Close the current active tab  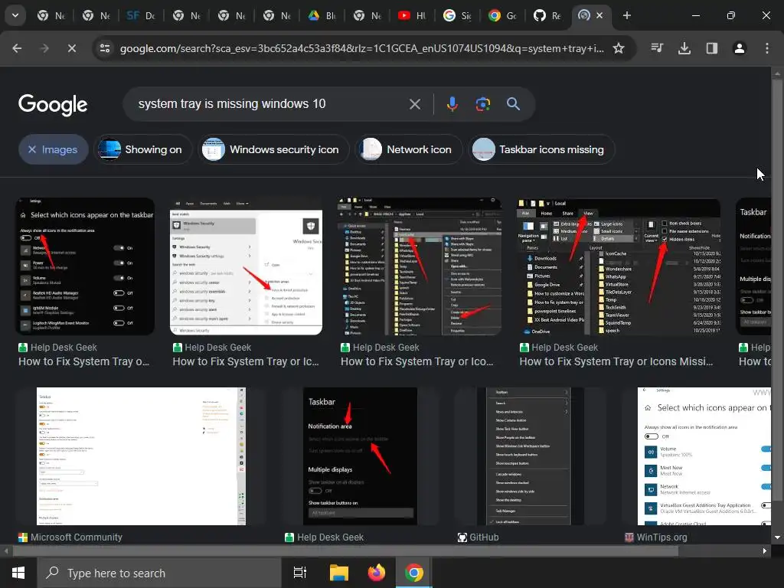[x=599, y=15]
